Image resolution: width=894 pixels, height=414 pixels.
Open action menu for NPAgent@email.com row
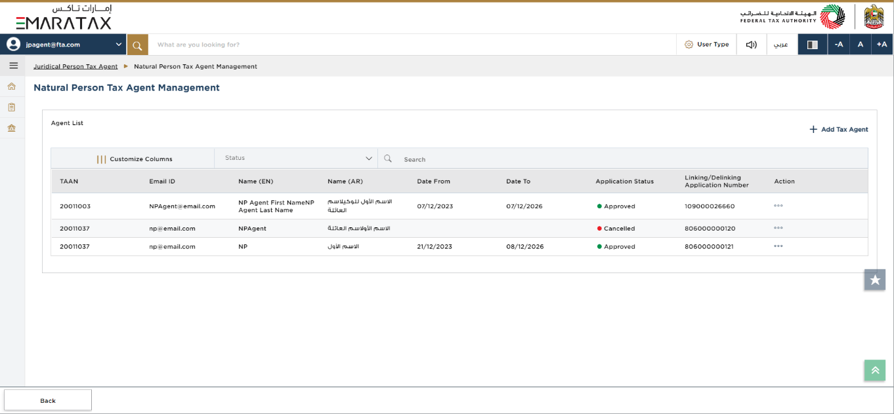click(778, 206)
